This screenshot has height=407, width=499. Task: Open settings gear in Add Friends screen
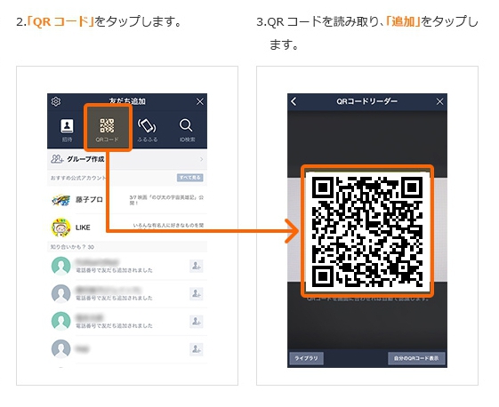pos(56,101)
